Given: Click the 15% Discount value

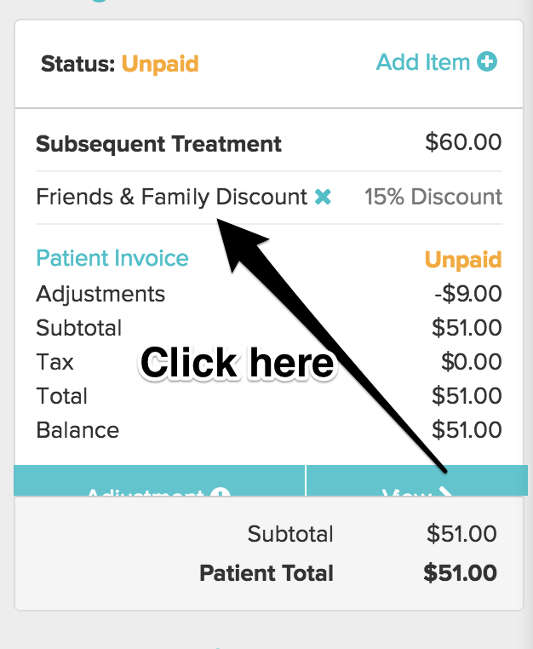Looking at the screenshot, I should 433,198.
